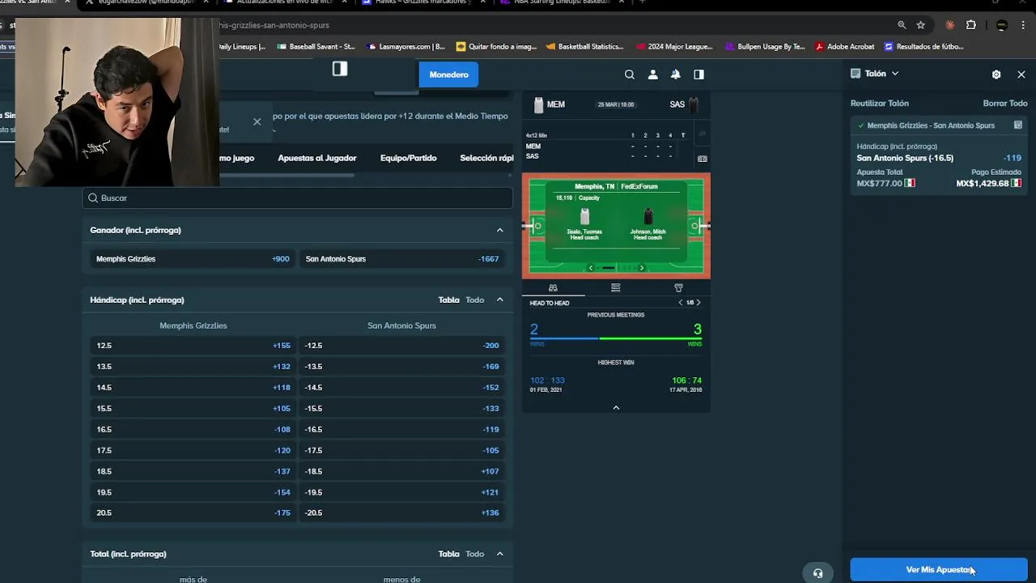Close the Talón betslip panel
1036x583 pixels.
1021,74
